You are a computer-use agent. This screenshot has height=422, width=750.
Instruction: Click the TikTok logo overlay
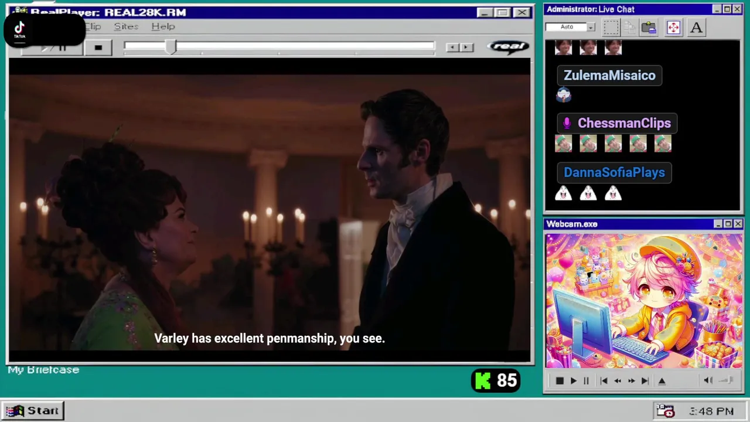(x=20, y=30)
